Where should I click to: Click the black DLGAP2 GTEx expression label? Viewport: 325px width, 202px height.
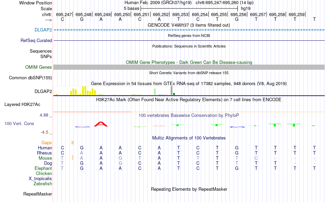coord(43,91)
